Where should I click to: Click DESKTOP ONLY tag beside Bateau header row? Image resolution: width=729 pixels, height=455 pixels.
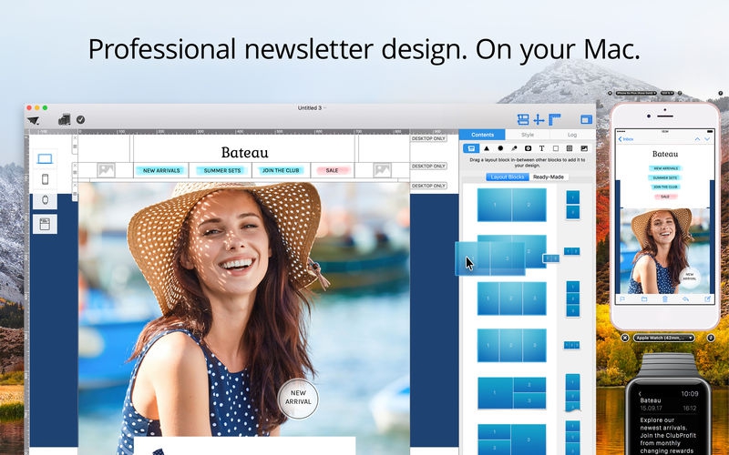pyautogui.click(x=428, y=138)
